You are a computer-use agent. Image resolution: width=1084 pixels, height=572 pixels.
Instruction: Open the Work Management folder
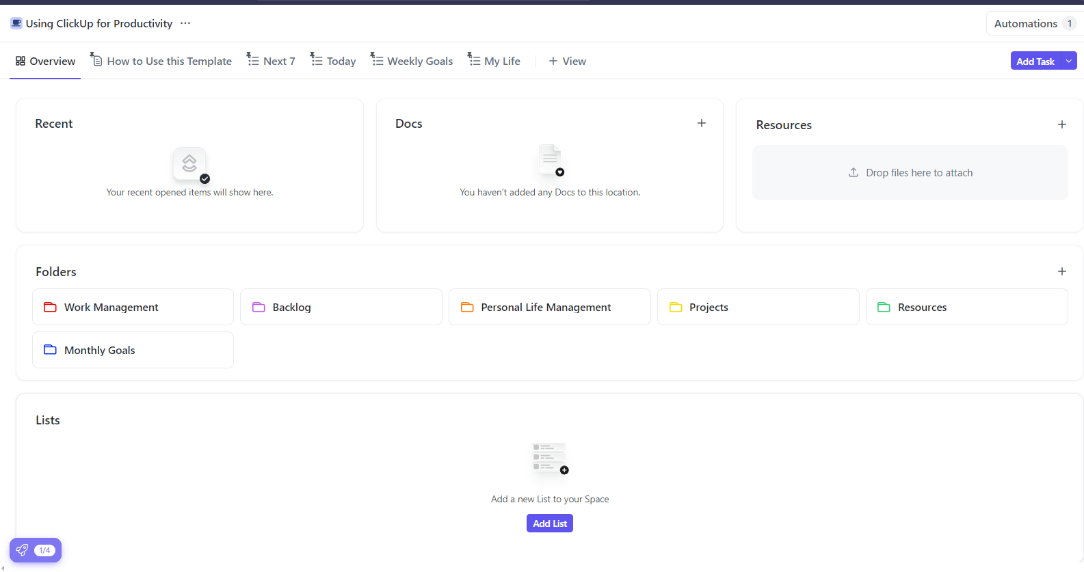(133, 307)
